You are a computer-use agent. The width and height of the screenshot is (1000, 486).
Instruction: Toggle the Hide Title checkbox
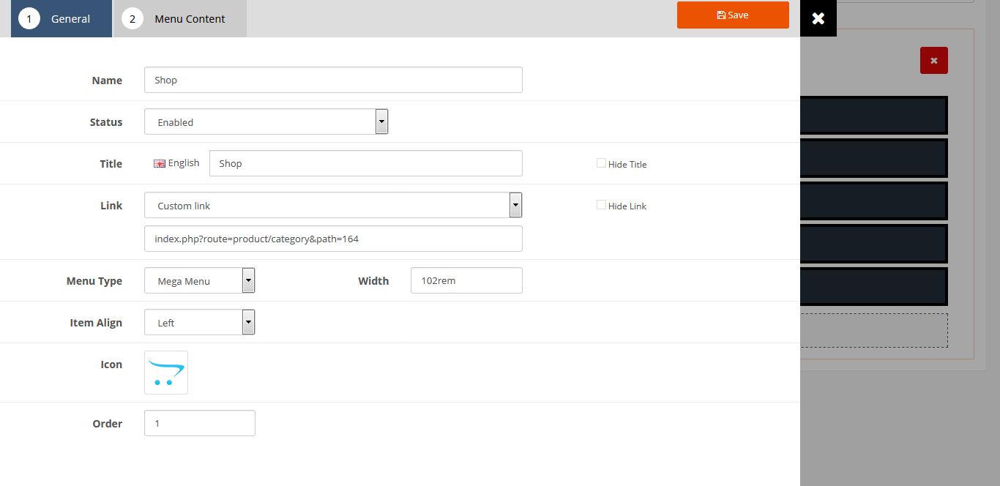601,163
